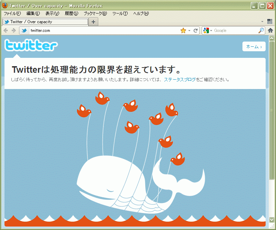Image resolution: width=276 pixels, height=230 pixels.
Task: Open the 表示(V) menu
Action: (x=52, y=14)
